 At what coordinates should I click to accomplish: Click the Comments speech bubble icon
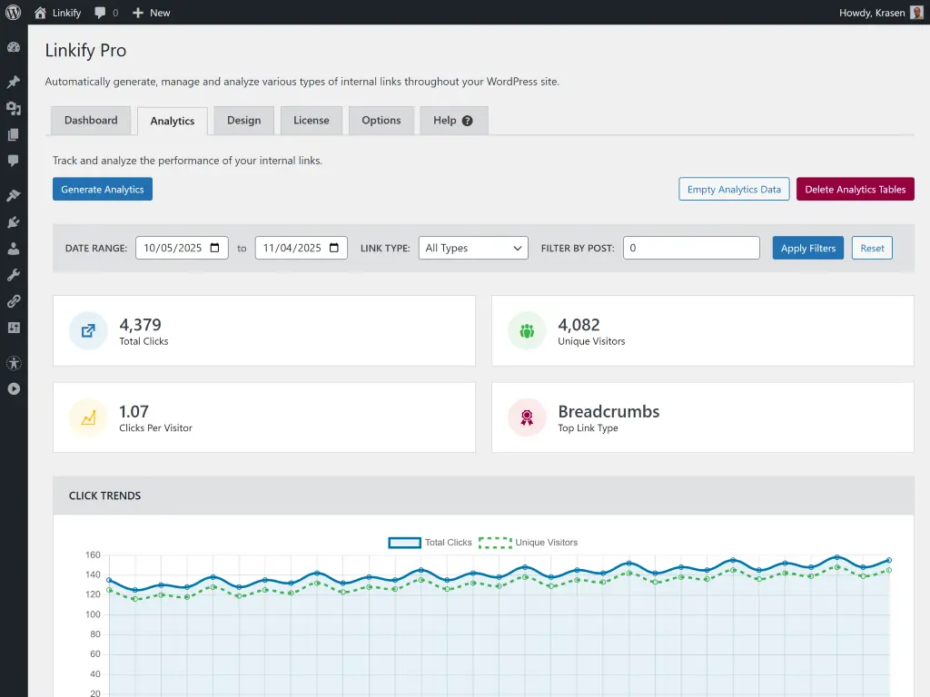tap(14, 161)
